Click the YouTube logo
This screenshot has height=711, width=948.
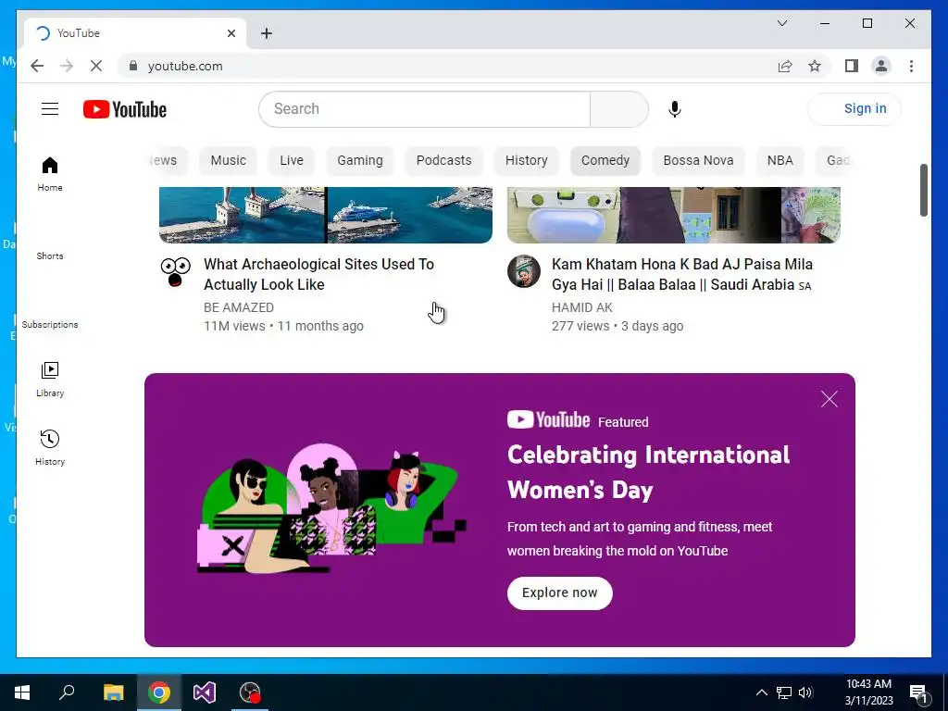[125, 109]
